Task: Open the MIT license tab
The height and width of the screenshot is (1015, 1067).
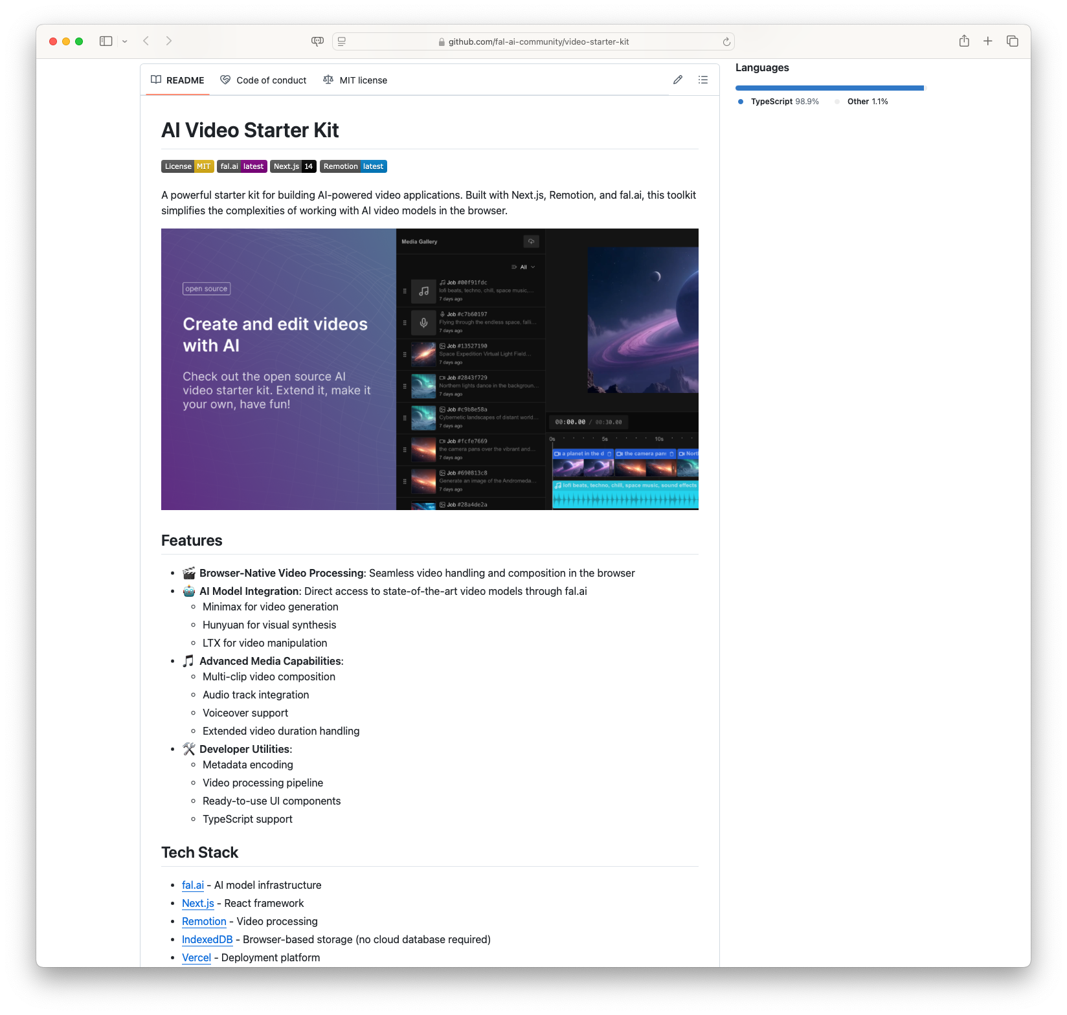Action: (x=355, y=80)
